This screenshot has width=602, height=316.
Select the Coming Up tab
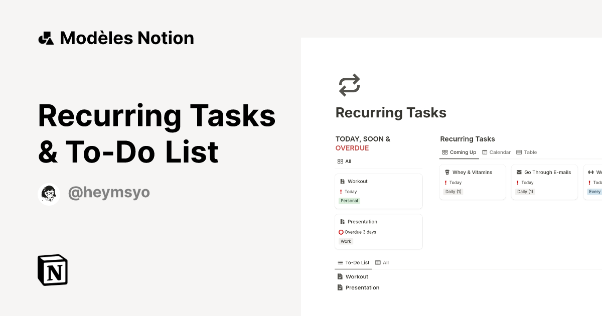click(459, 152)
